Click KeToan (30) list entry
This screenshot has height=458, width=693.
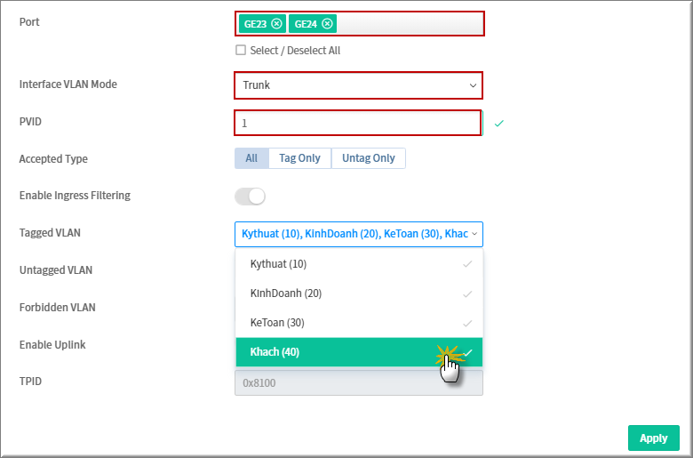click(359, 323)
